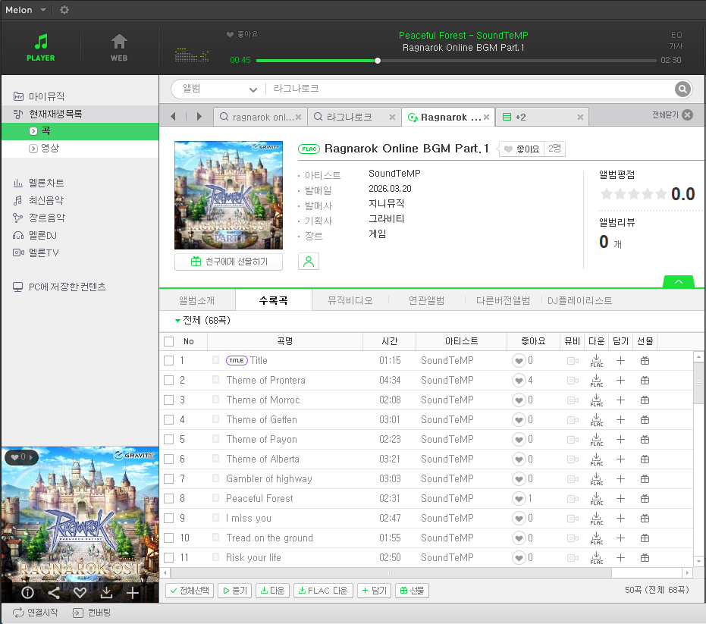This screenshot has height=624, width=706.
Task: Toggle the select-all checkbox in header
Action: click(x=169, y=342)
